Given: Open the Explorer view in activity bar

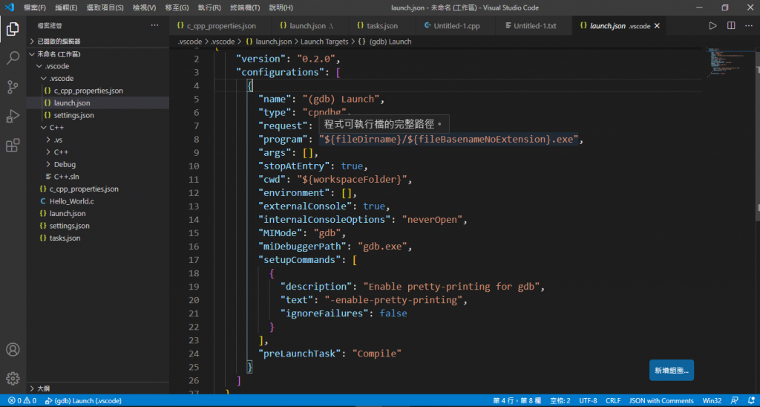Looking at the screenshot, I should (x=13, y=29).
